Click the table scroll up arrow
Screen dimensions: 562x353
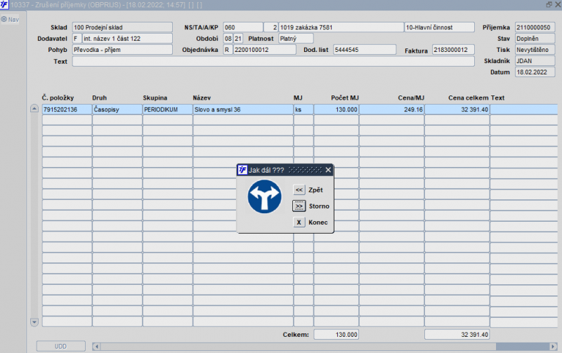[34, 108]
